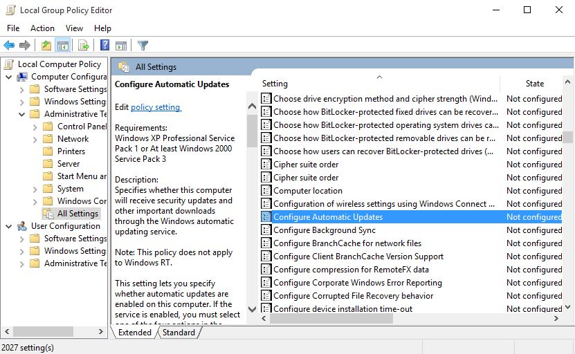Select the Computer location setting row
This screenshot has width=575, height=354.
[x=307, y=191]
